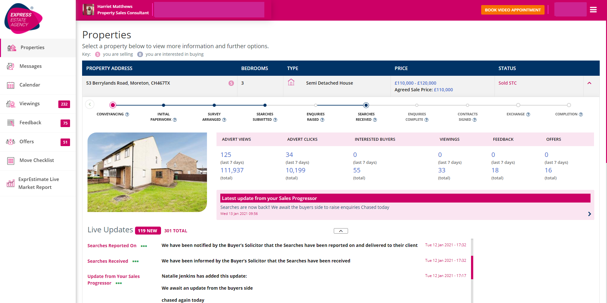This screenshot has height=303, width=607.
Task: Click the Express Estate Agency logo
Action: tap(23, 18)
